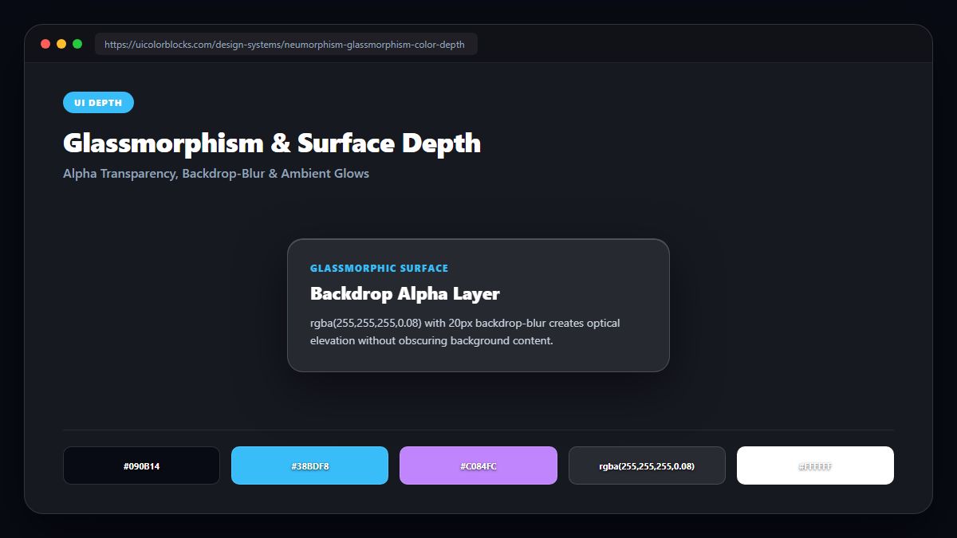Click the uicolorblocks.com URL address bar
This screenshot has height=538, width=957.
286,44
